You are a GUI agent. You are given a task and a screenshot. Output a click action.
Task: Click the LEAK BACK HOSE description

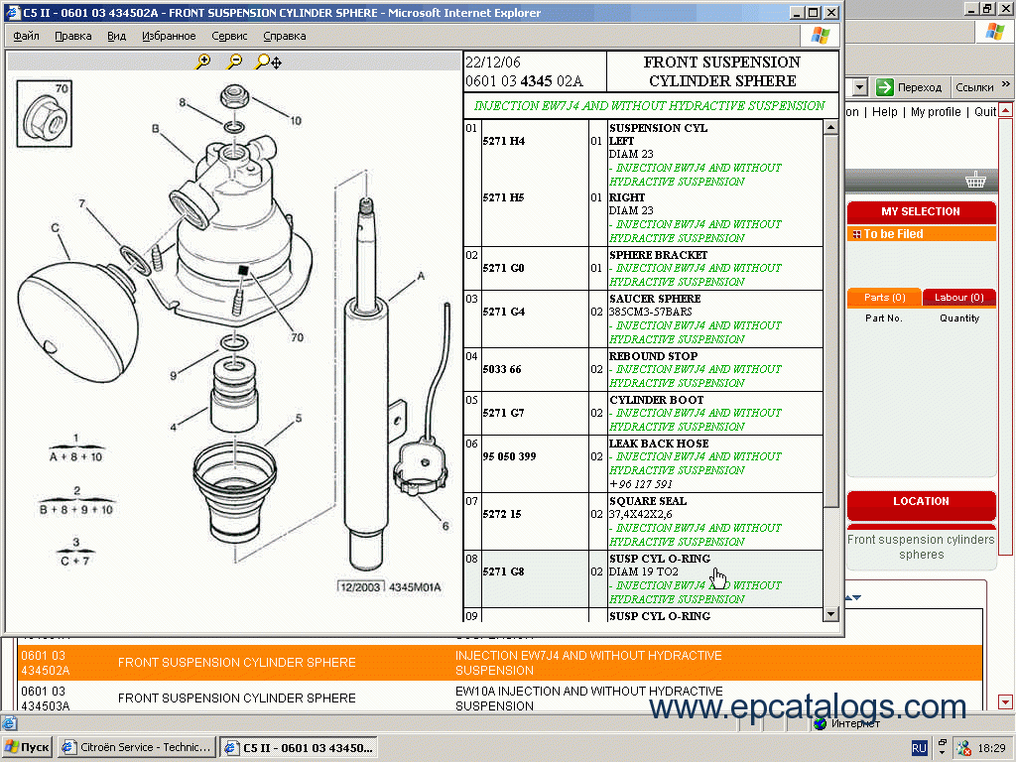click(659, 444)
